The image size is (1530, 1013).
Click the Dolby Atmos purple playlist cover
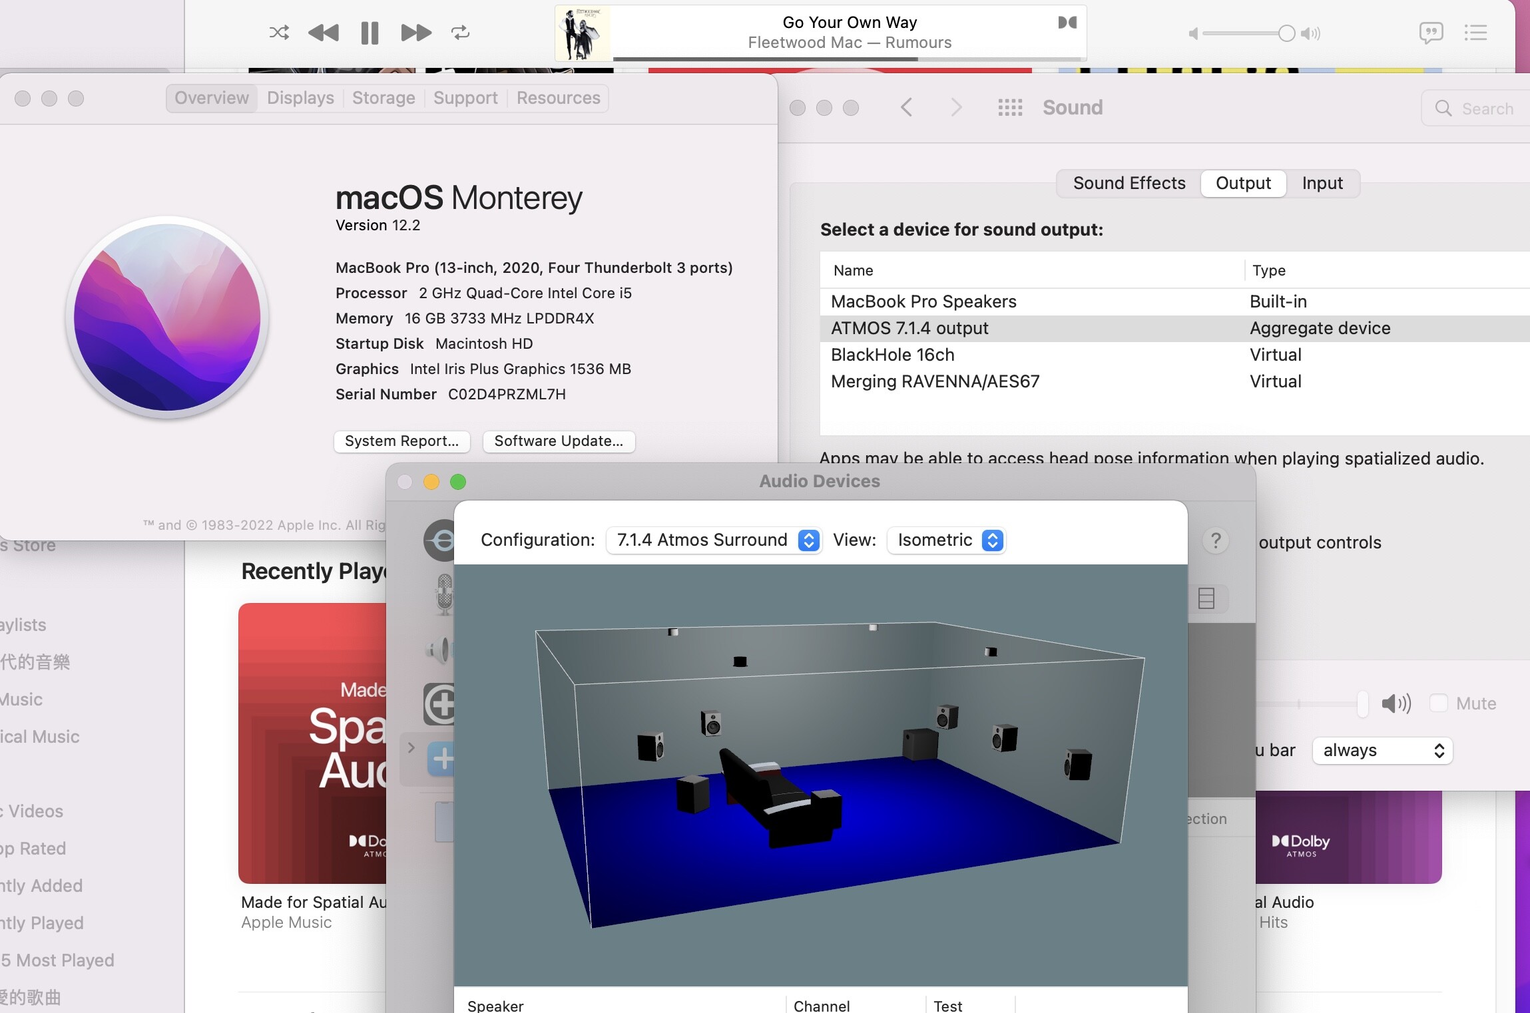pos(1348,837)
